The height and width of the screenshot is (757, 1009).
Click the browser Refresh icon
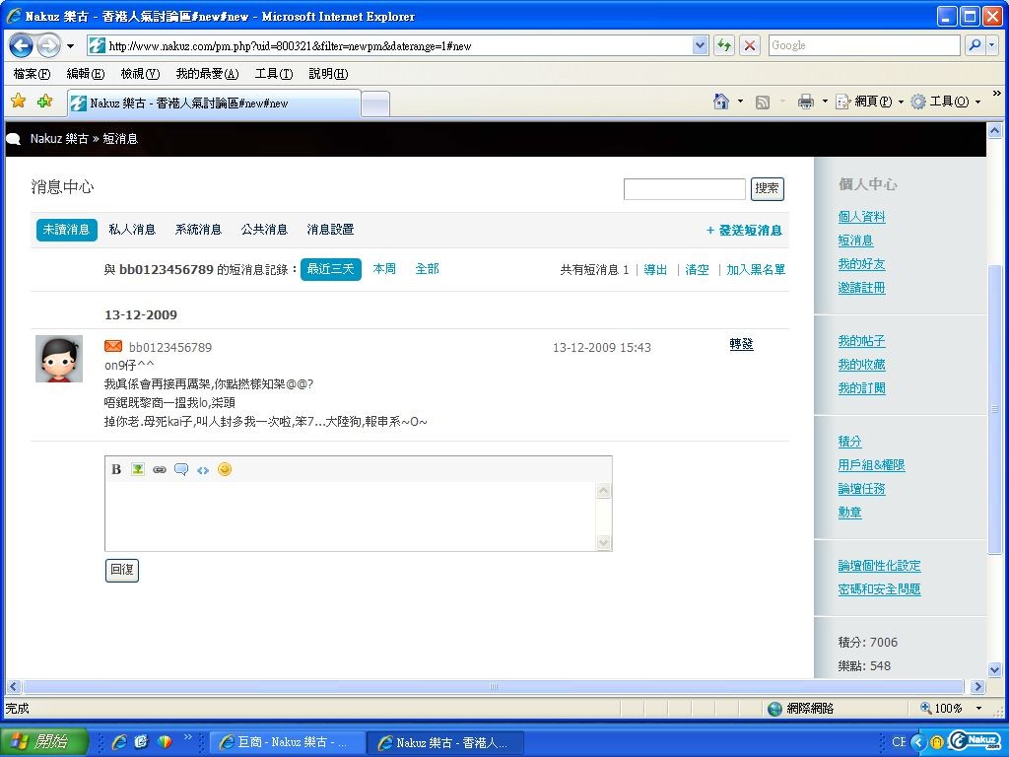pos(724,45)
